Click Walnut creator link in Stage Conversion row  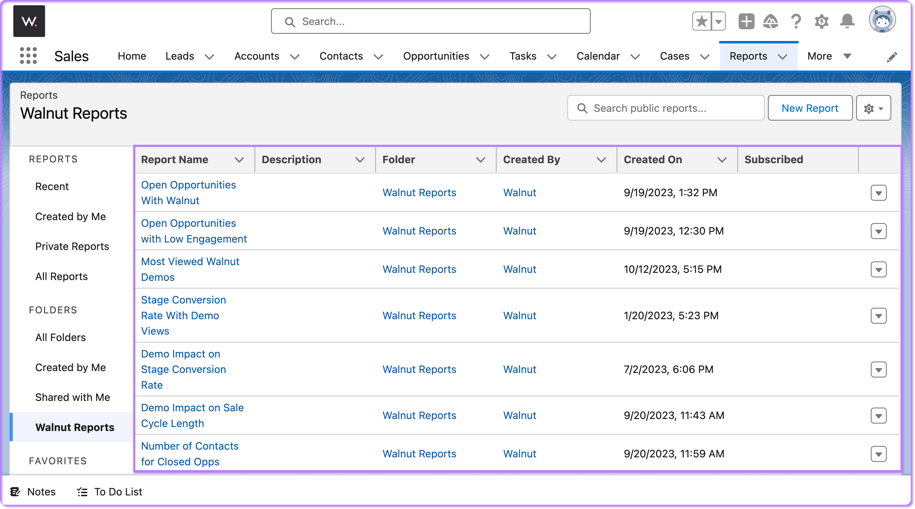click(x=519, y=315)
